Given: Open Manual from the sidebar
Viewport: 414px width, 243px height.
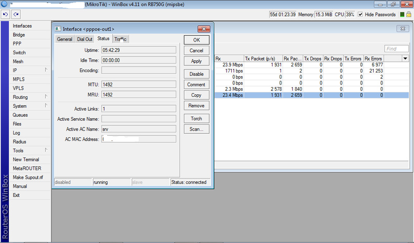Looking at the screenshot, I should tap(29, 186).
